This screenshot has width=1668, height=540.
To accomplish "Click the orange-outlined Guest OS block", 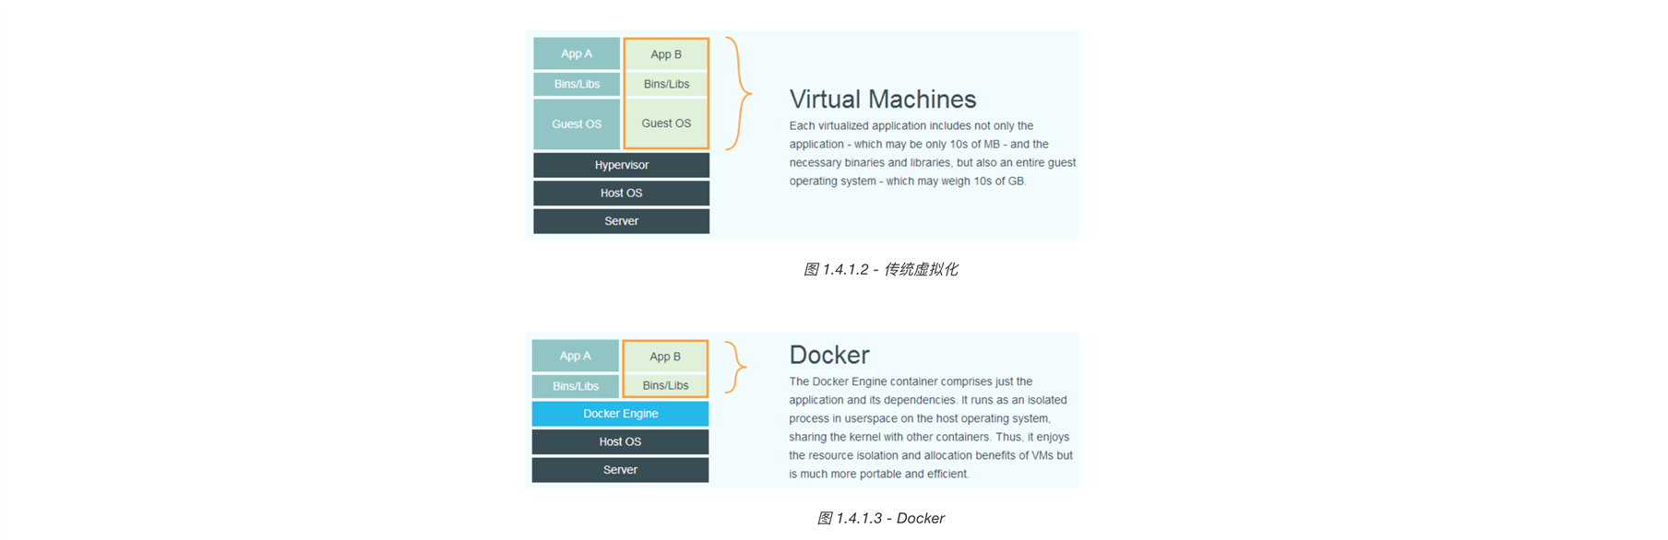I will click(x=666, y=123).
